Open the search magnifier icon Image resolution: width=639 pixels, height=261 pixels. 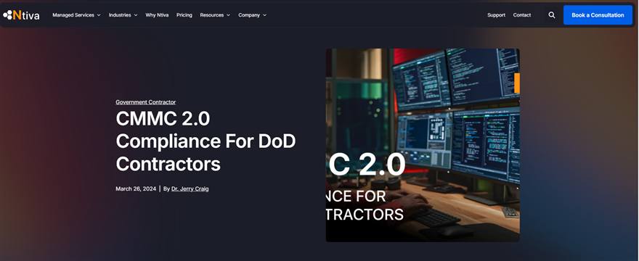[x=551, y=15]
